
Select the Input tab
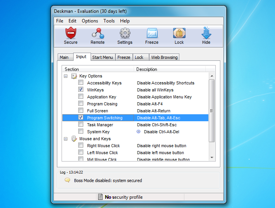(x=82, y=57)
